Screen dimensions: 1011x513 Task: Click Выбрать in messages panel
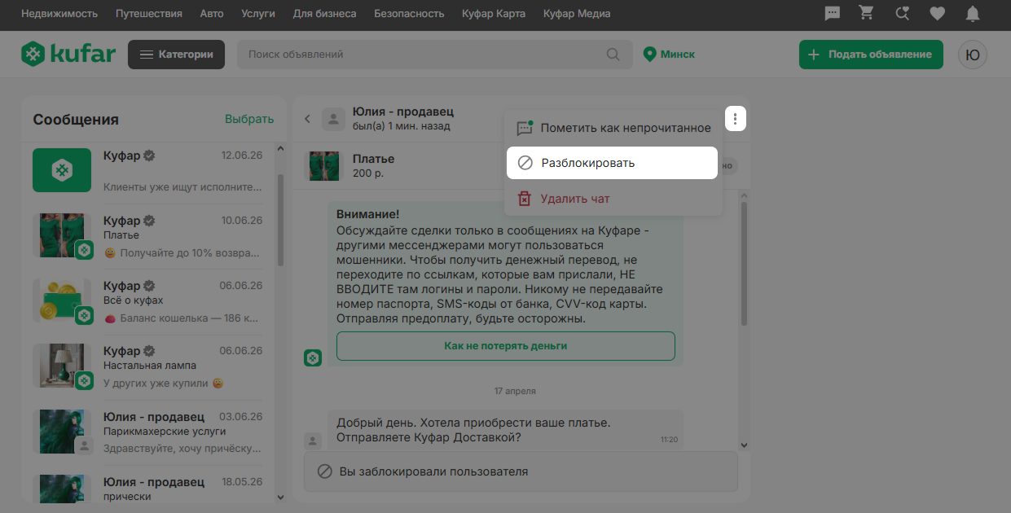(x=249, y=119)
